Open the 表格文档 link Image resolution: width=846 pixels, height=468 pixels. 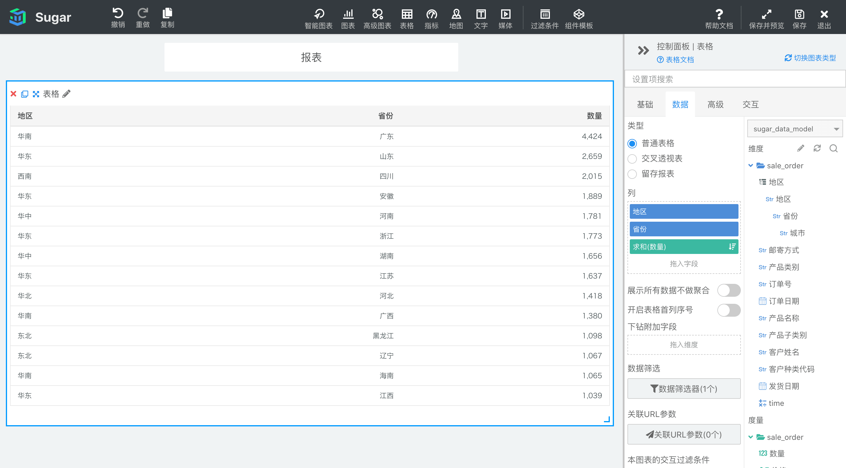[675, 60]
